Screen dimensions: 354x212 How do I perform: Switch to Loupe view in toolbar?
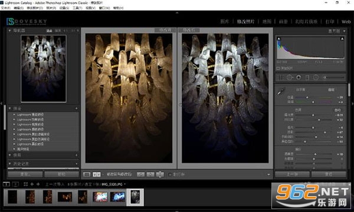click(x=87, y=174)
